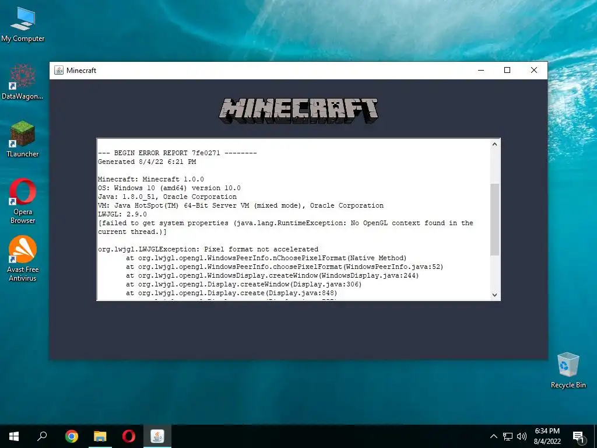Screen dimensions: 597x448
Task: Click the 'Java: 1.8.0_51, Oracle Corporation' line
Action: (167, 197)
